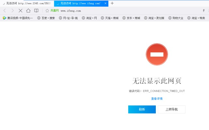Close the ifeng.com tab
This screenshot has height=130, width=209.
(x=105, y=3)
